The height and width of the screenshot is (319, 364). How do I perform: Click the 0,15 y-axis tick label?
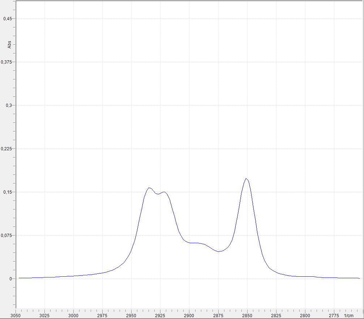(8, 192)
